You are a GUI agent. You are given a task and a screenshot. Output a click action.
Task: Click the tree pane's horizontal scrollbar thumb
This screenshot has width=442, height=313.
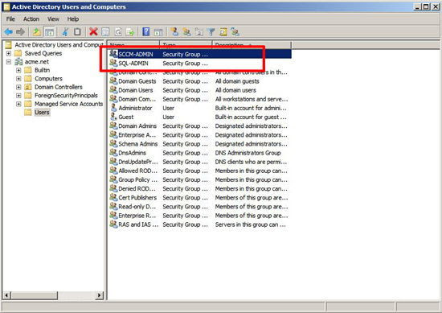click(34, 295)
